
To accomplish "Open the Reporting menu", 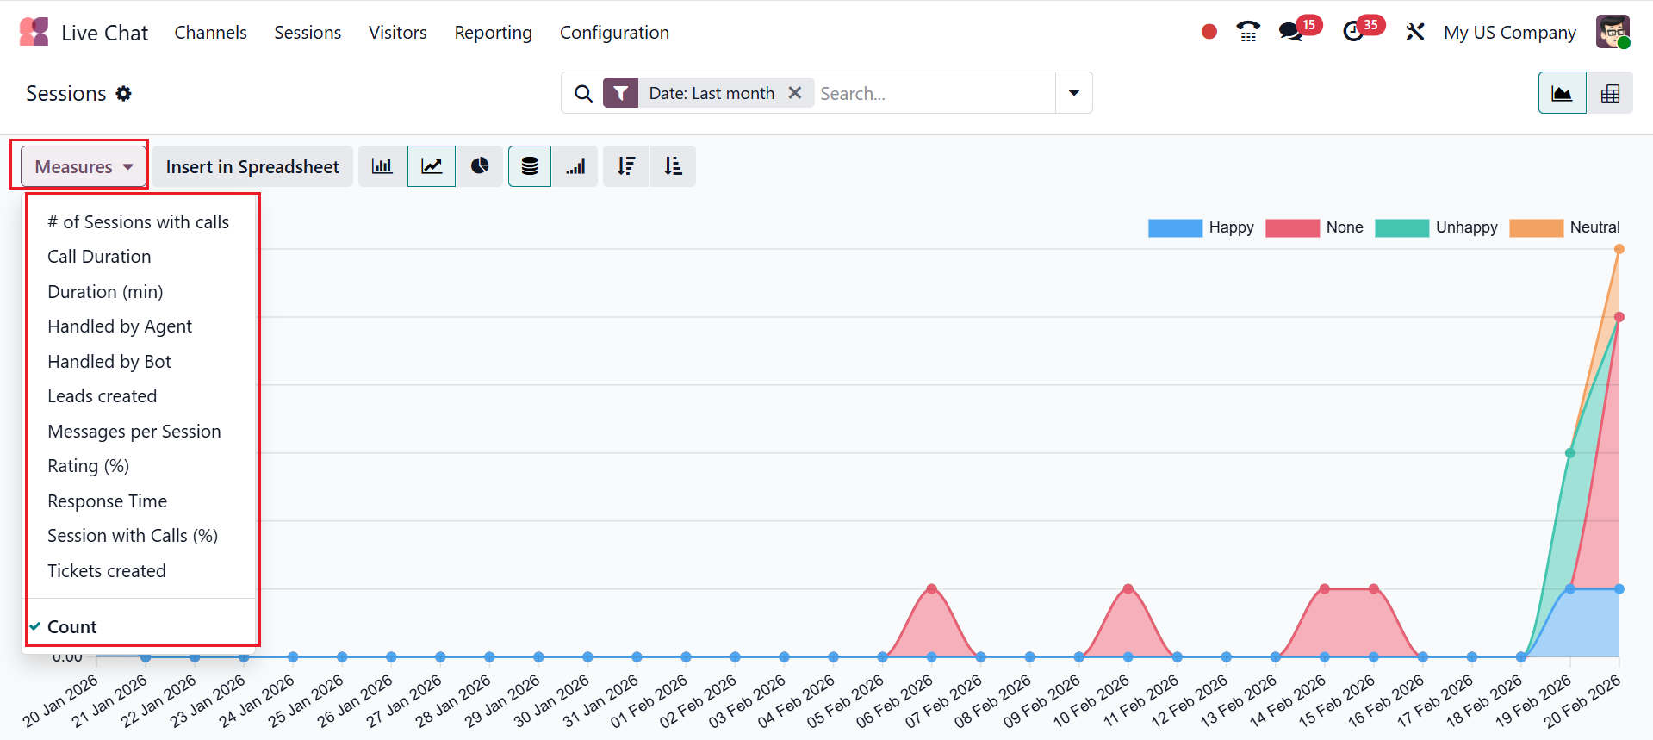I will (x=493, y=33).
